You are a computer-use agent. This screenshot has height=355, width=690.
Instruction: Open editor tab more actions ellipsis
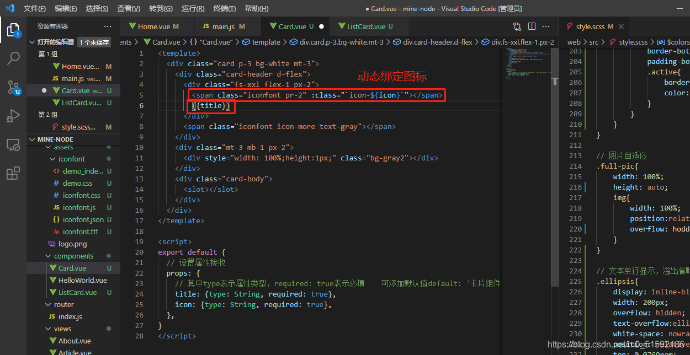[x=546, y=26]
